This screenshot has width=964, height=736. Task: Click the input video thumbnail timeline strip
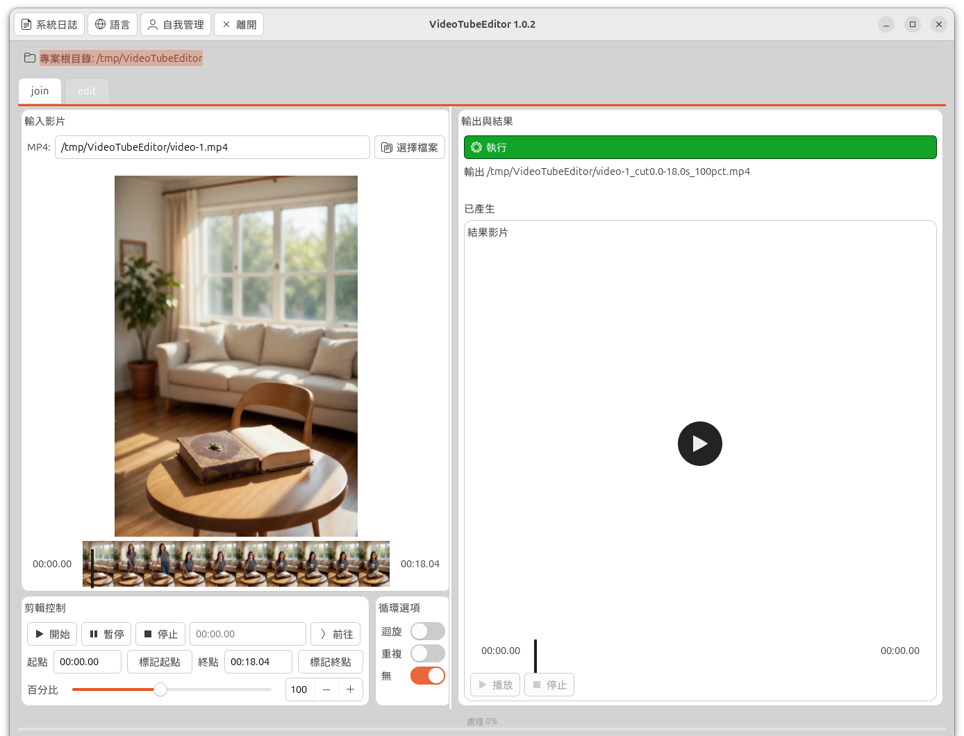pyautogui.click(x=236, y=564)
